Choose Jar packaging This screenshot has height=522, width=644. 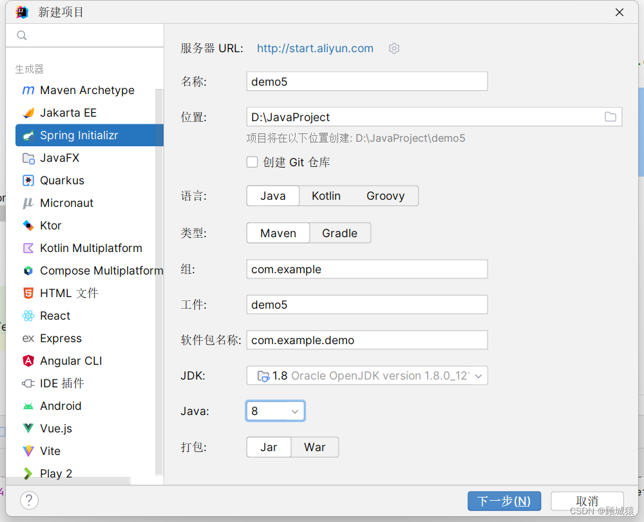(x=269, y=447)
